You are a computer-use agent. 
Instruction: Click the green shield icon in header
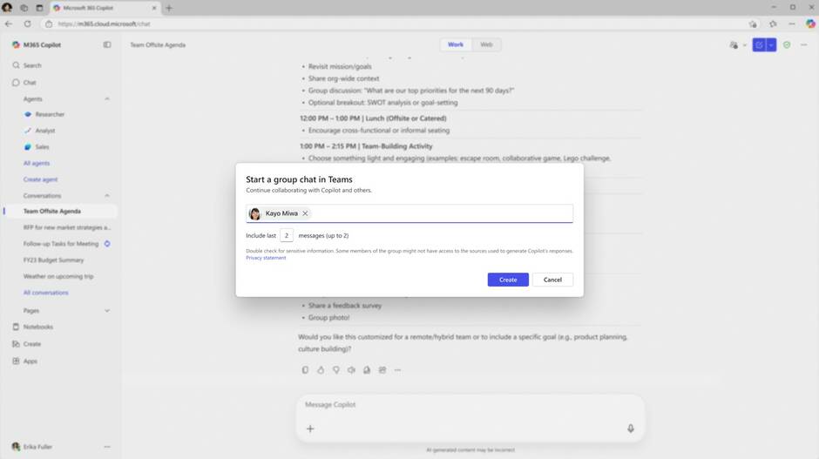click(x=787, y=44)
